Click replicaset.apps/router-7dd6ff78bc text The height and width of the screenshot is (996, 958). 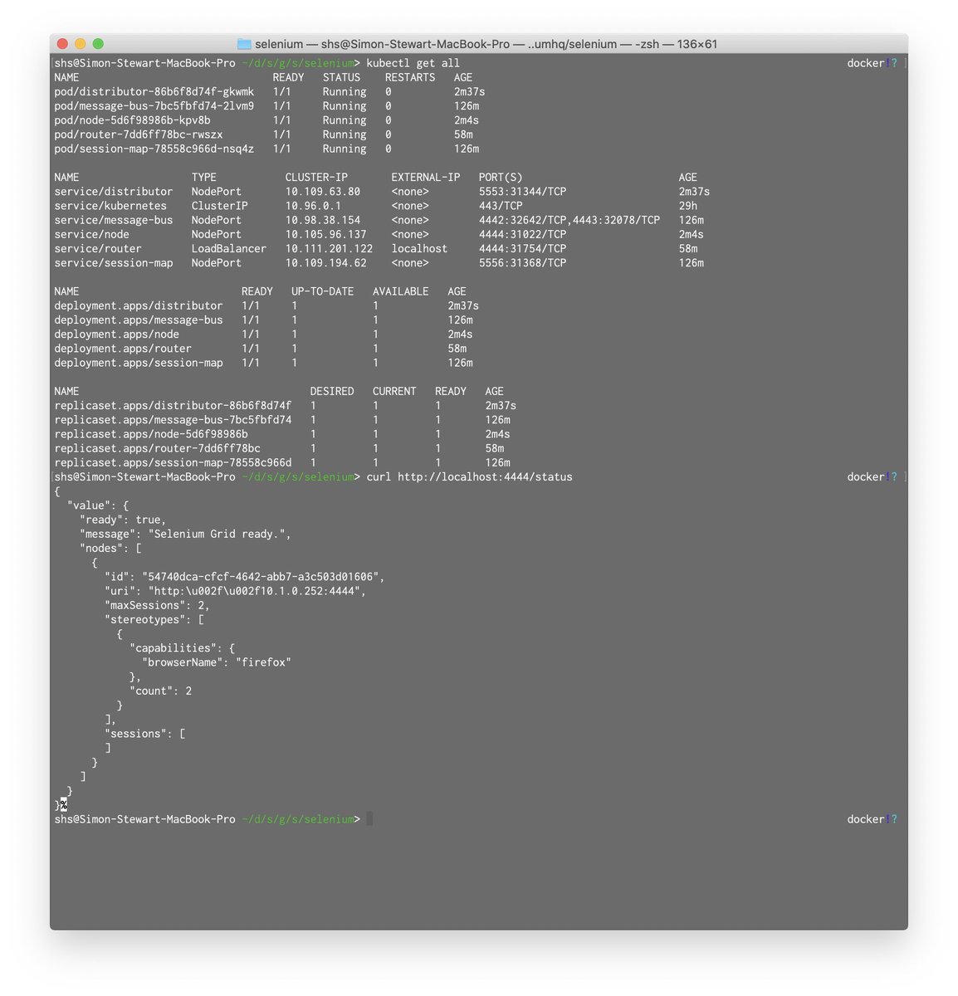click(x=157, y=448)
